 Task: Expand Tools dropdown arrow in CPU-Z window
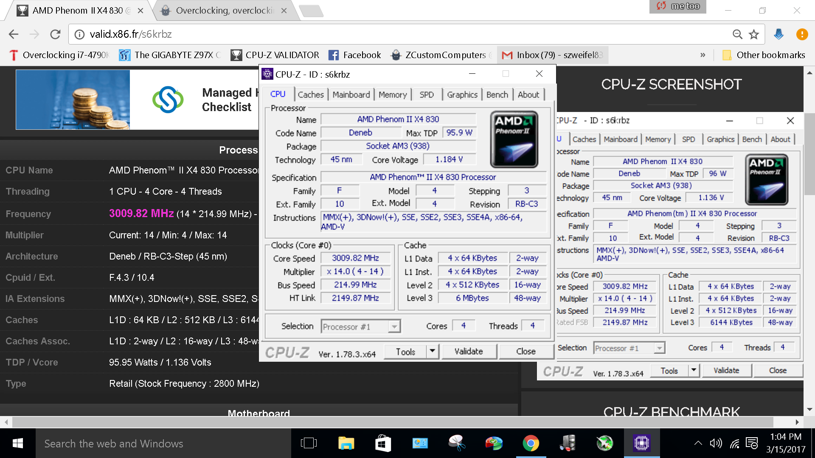pos(433,352)
